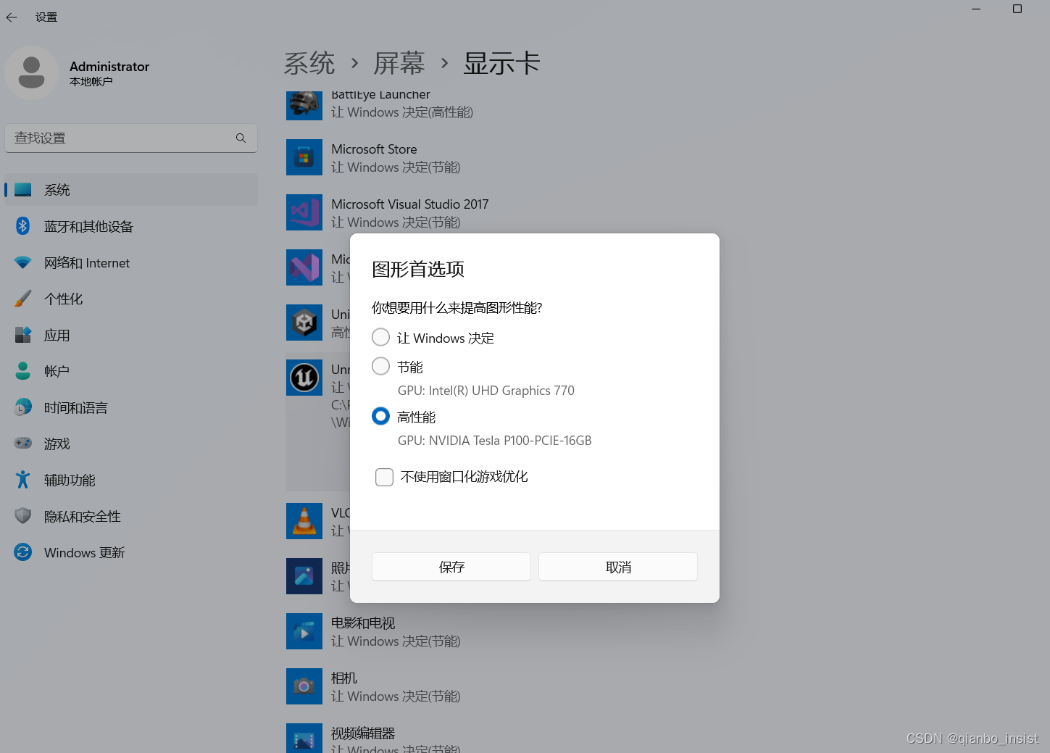The width and height of the screenshot is (1050, 753).
Task: Click the VLC cone icon
Action: click(304, 521)
